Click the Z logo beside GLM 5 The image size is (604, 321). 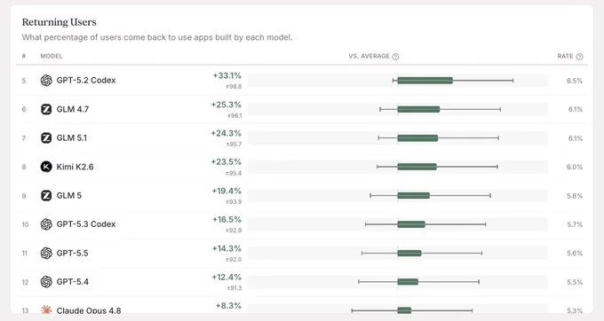coord(46,196)
